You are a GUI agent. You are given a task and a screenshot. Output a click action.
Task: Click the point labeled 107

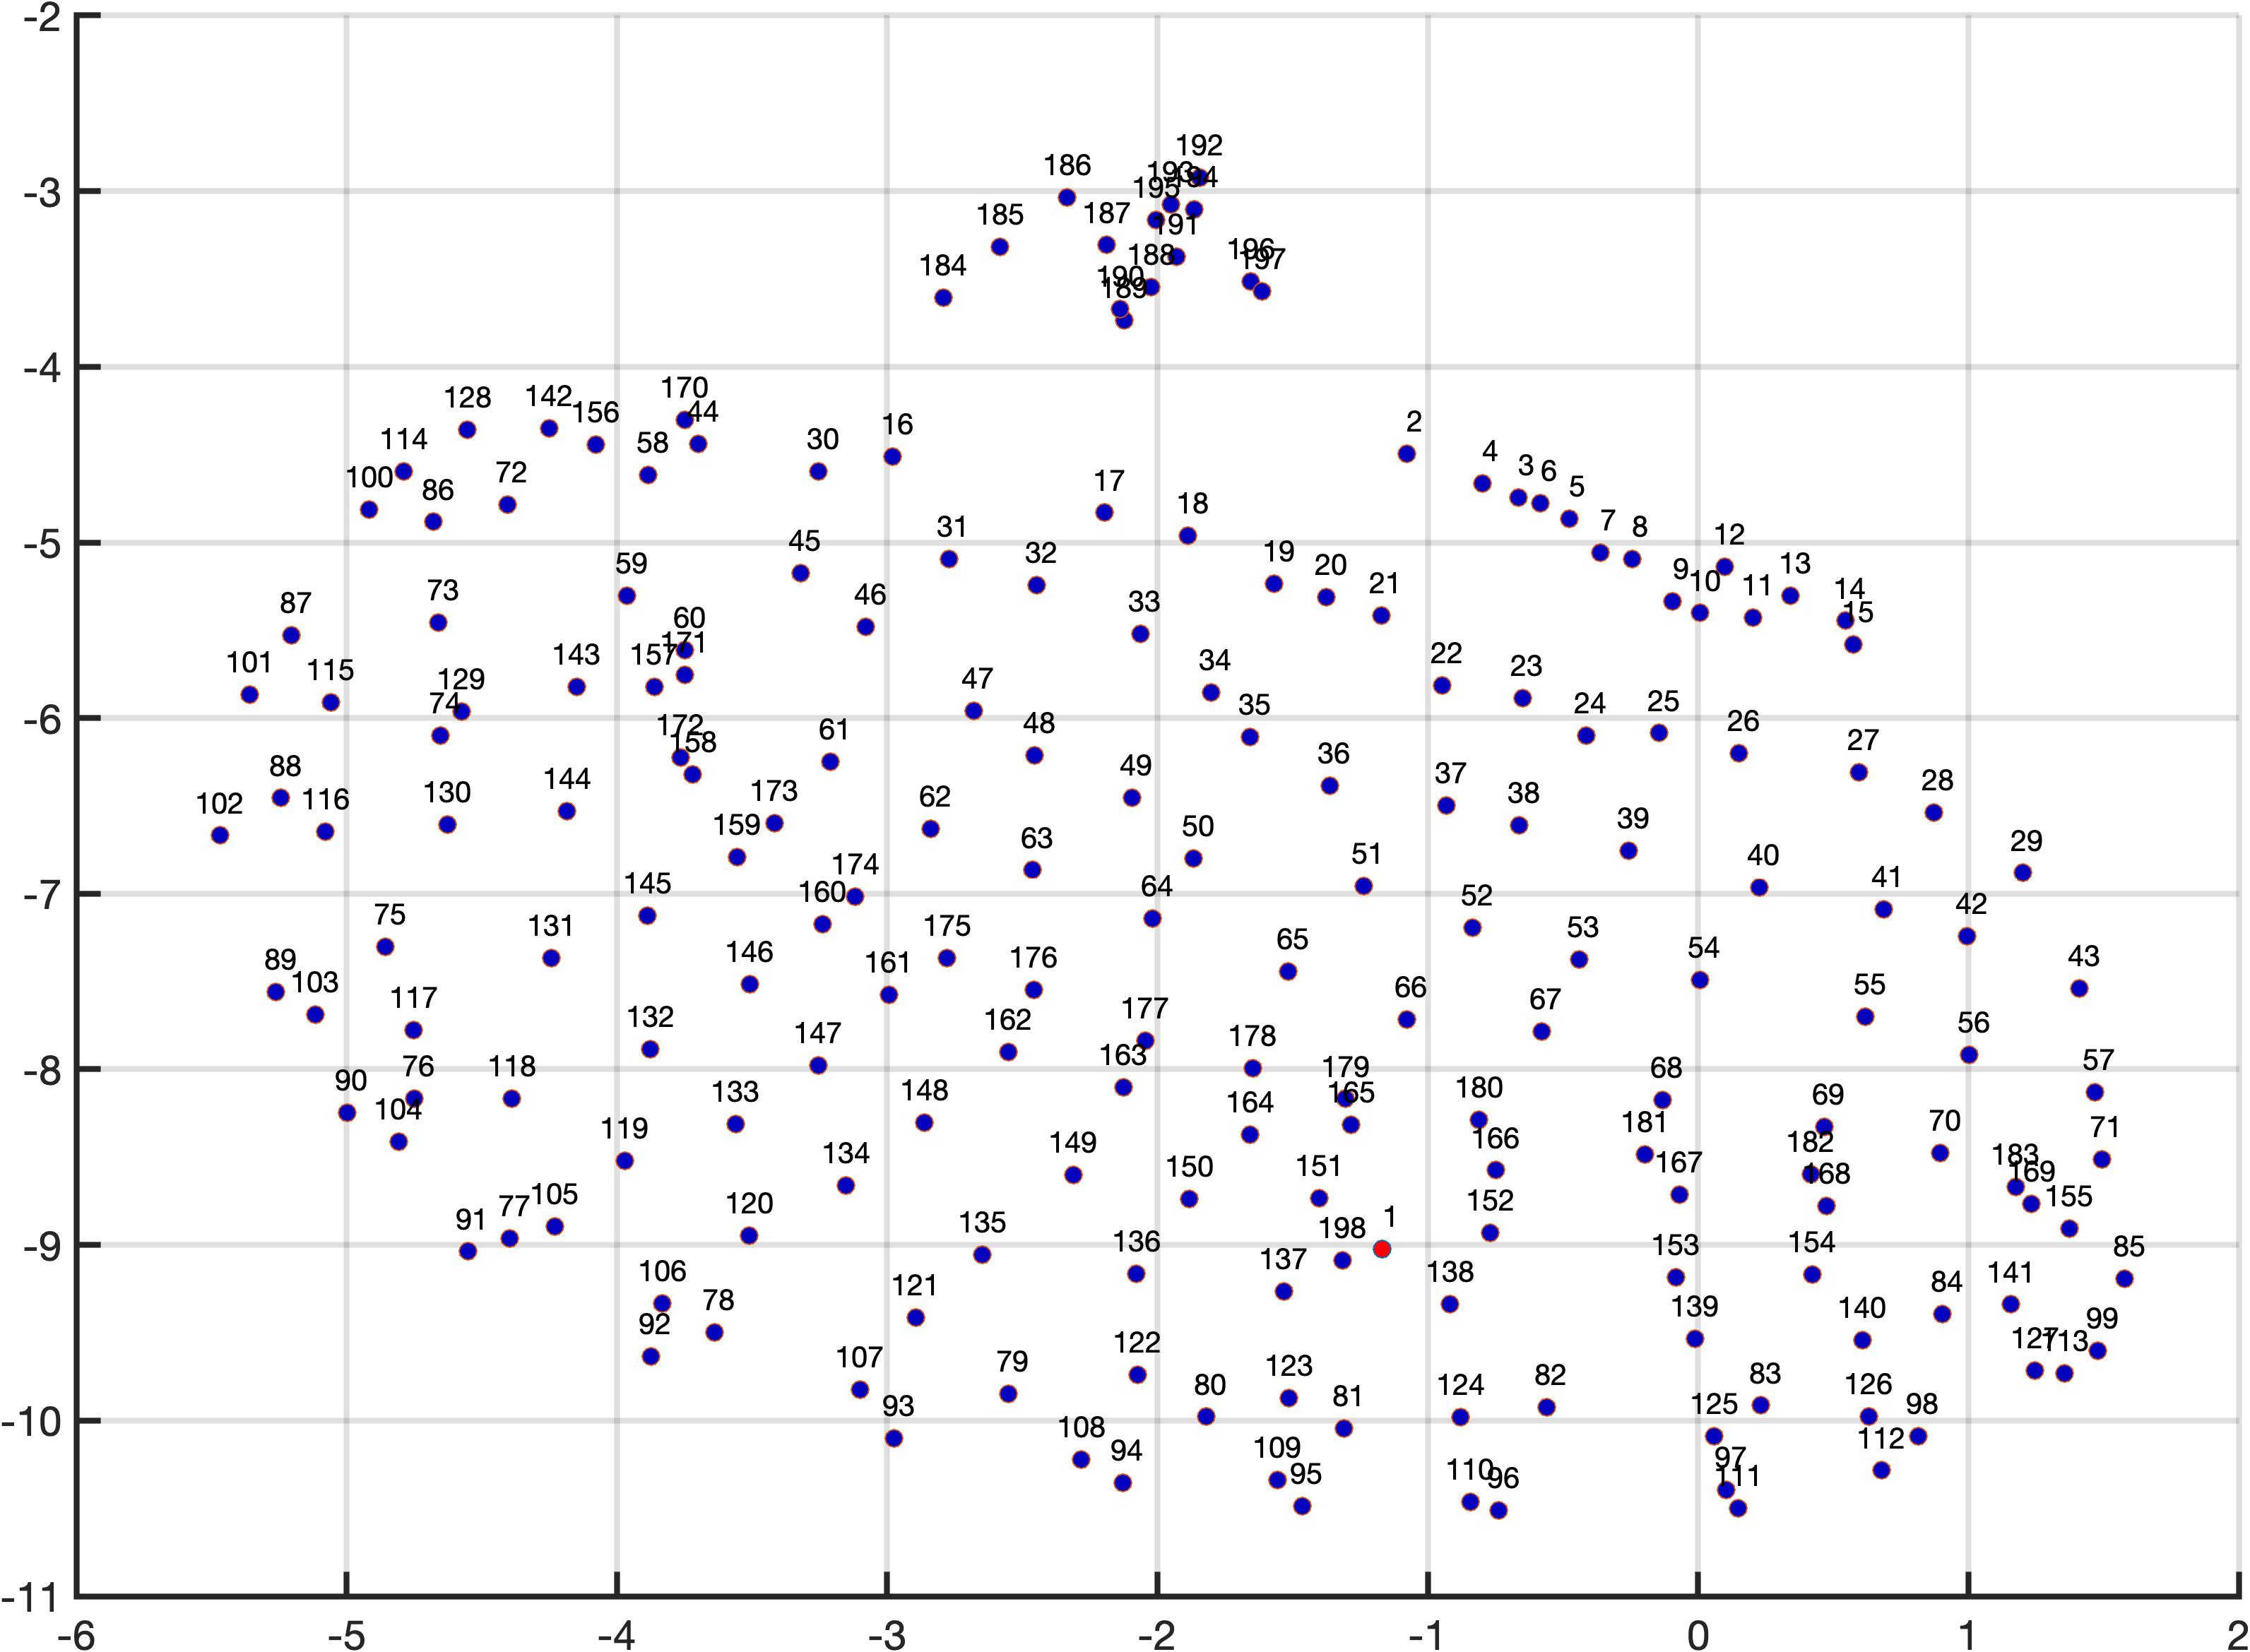[860, 1390]
